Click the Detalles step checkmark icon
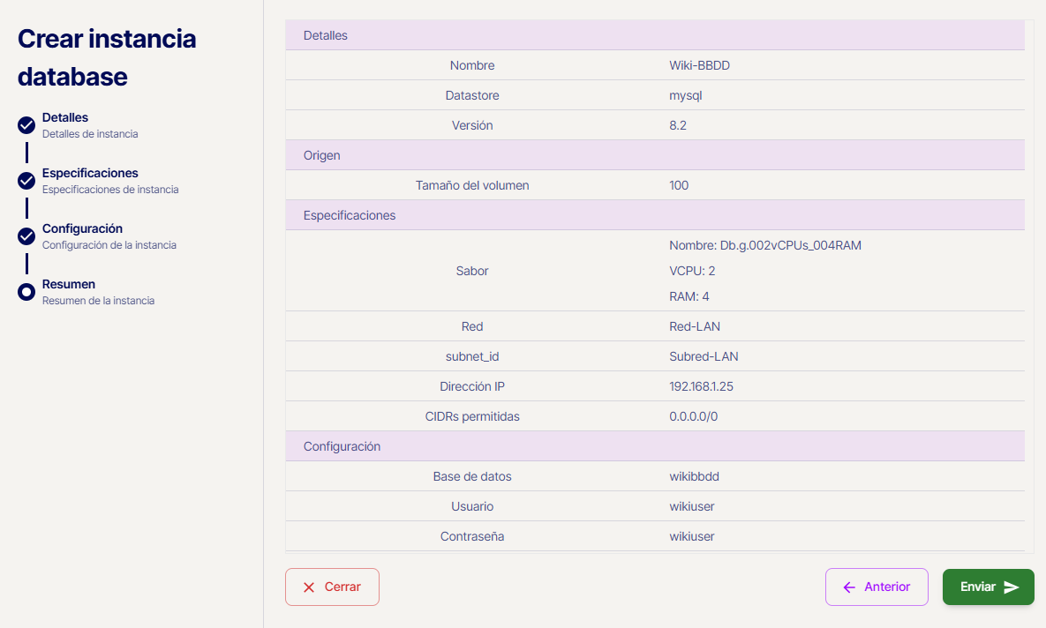Image resolution: width=1046 pixels, height=628 pixels. [x=26, y=125]
